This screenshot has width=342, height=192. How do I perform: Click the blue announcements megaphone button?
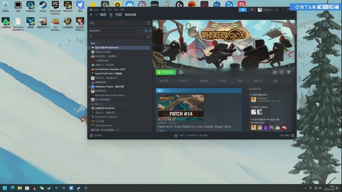click(x=242, y=10)
